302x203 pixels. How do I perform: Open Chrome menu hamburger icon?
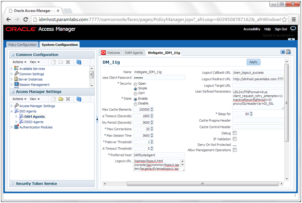pyautogui.click(x=294, y=19)
